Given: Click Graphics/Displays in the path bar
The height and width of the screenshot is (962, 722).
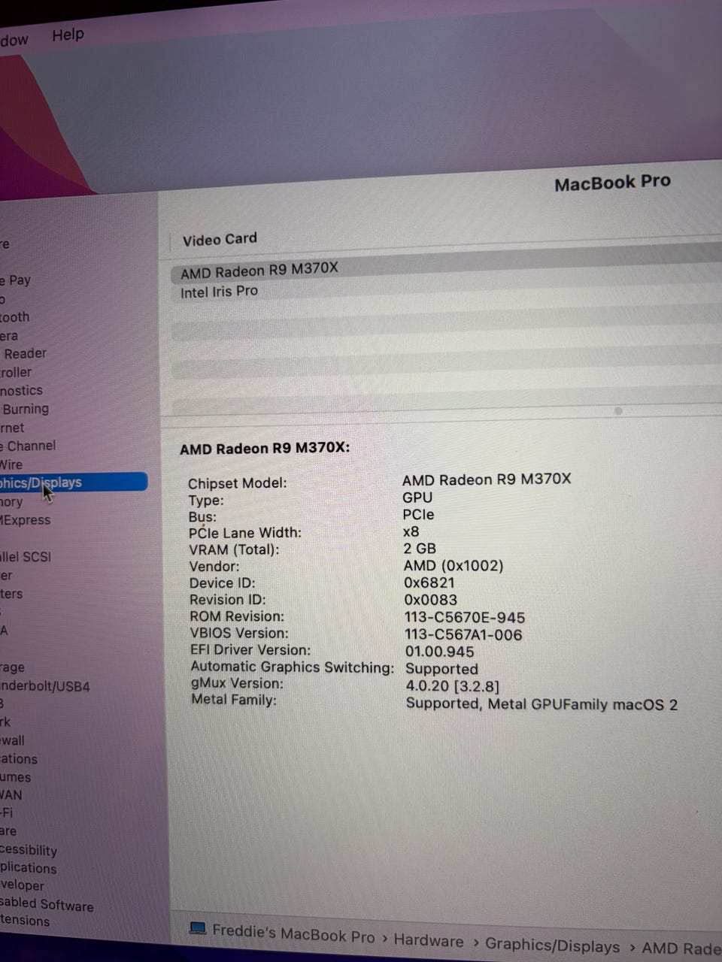Looking at the screenshot, I should pyautogui.click(x=553, y=945).
